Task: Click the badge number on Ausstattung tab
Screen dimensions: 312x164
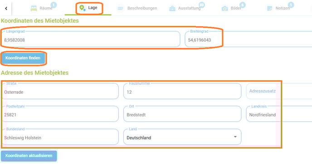Action: tap(202, 5)
